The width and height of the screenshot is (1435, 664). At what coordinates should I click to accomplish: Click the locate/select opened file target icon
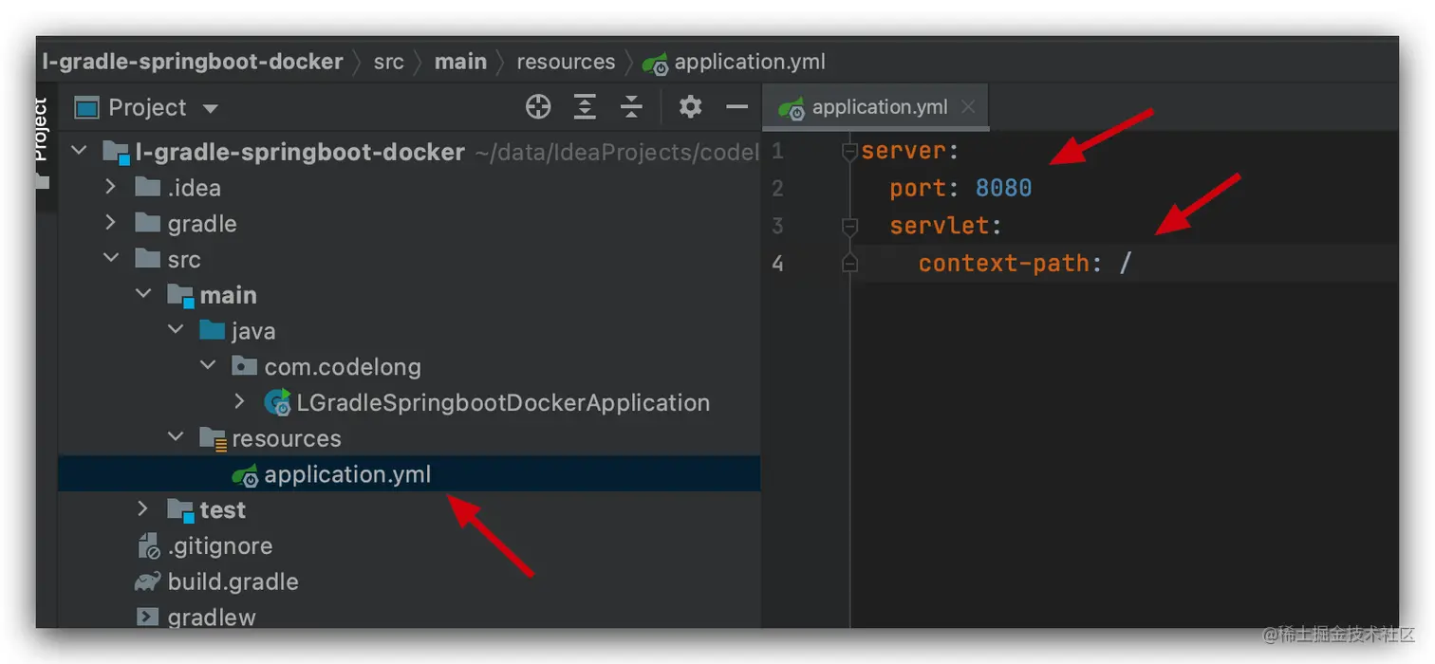click(538, 107)
